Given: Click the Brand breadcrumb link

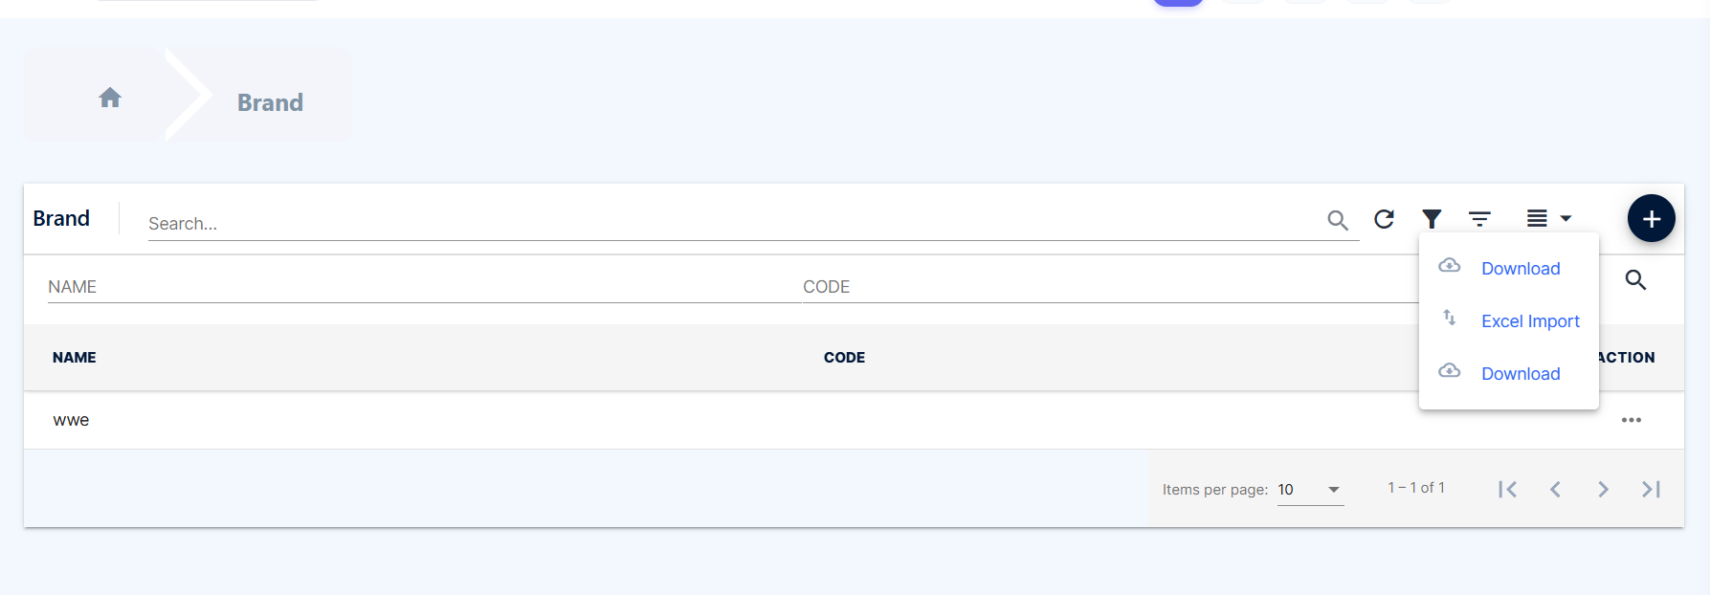Looking at the screenshot, I should pyautogui.click(x=270, y=102).
